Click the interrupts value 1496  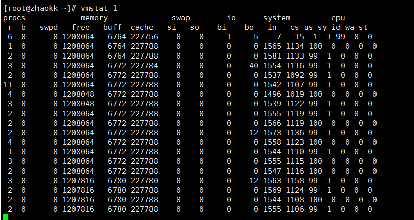tap(272, 94)
